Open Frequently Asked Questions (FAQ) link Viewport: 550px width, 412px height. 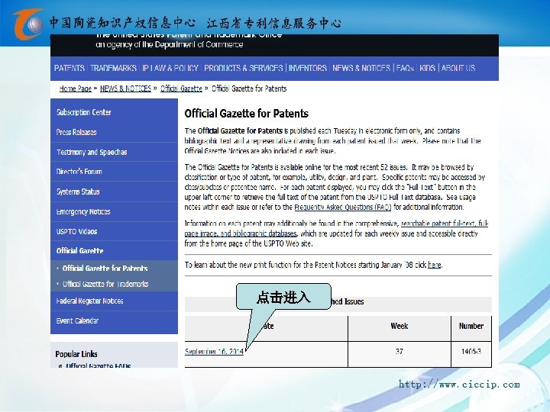point(343,207)
